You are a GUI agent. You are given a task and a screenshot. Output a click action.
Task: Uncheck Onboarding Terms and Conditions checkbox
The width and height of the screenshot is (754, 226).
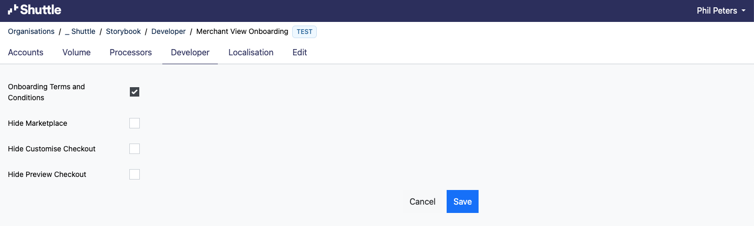(135, 92)
